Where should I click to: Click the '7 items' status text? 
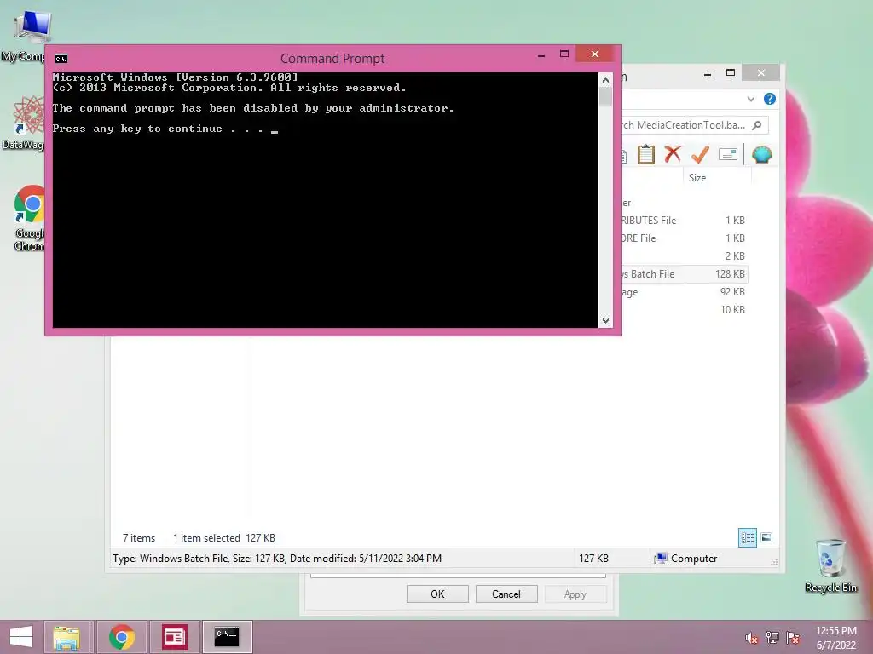(x=139, y=538)
